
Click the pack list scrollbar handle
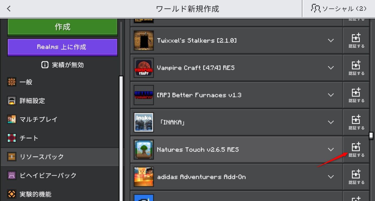coord(371,136)
